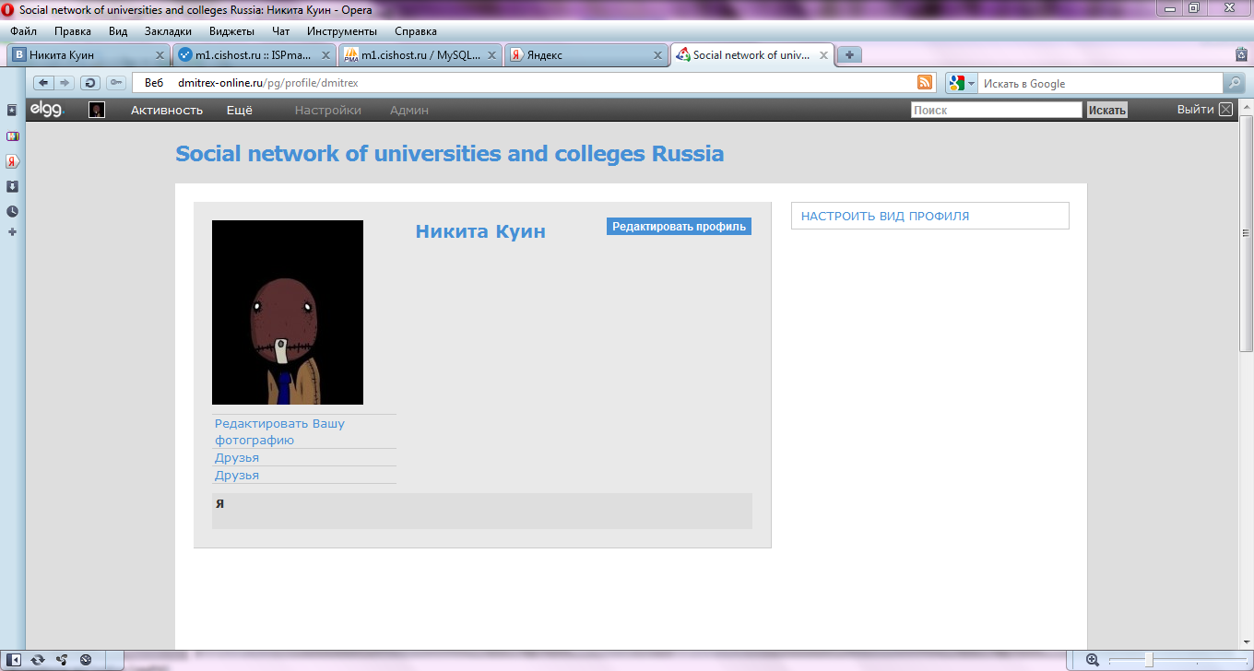Screen dimensions: 1254x671
Task: Close the m1.cishost.ru ISPmanager tab
Action: click(x=325, y=55)
